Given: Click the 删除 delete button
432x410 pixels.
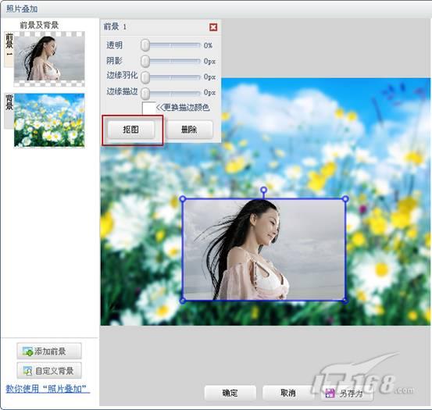Looking at the screenshot, I should coord(189,130).
